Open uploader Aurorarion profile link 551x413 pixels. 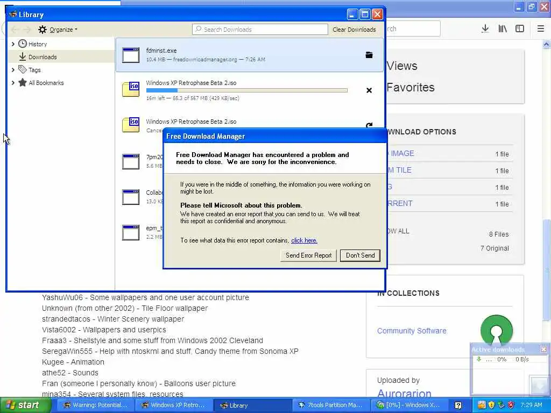coord(404,393)
